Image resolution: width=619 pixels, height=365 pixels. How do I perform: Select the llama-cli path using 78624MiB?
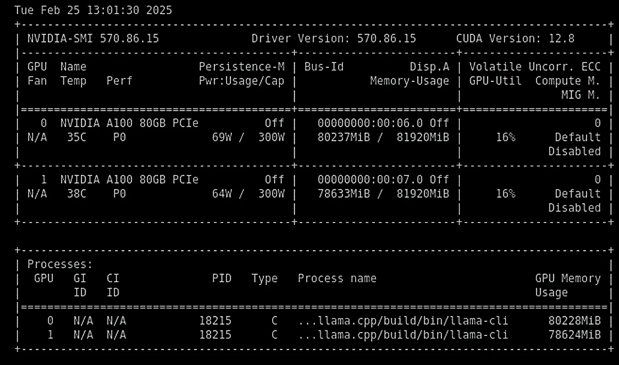(403, 335)
